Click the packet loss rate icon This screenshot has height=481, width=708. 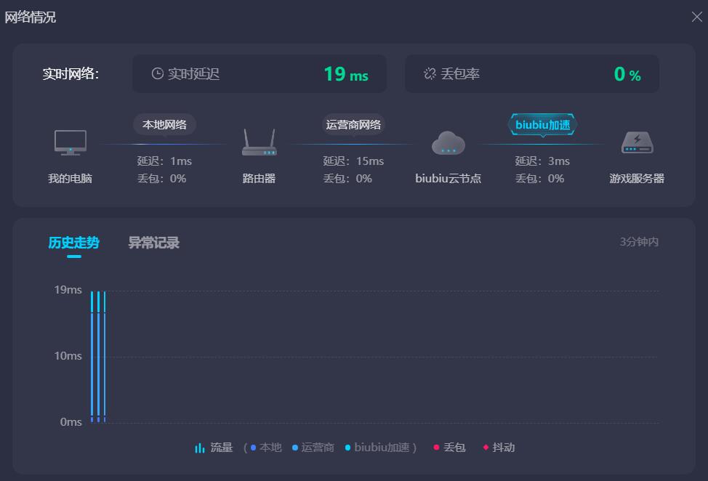(430, 73)
